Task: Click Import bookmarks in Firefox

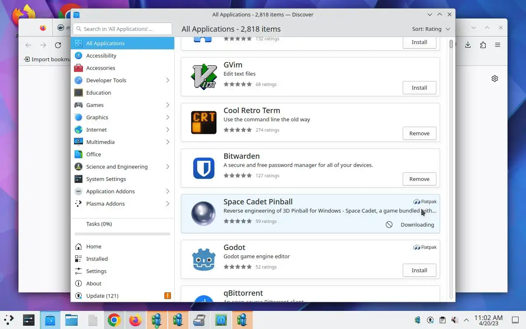Action: [47, 59]
